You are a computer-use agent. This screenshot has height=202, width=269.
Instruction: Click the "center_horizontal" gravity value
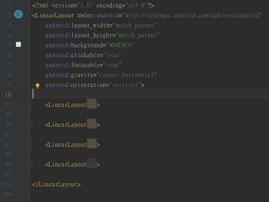pyautogui.click(x=127, y=75)
